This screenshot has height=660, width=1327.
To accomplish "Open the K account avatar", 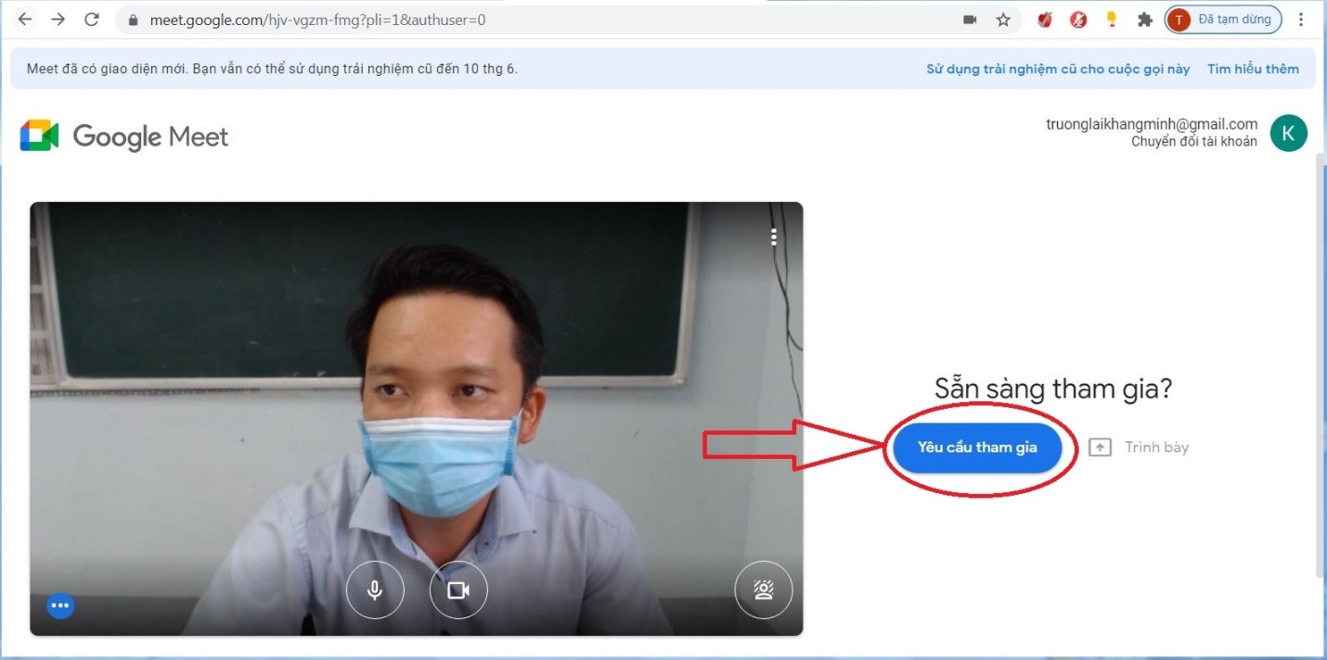I will (x=1288, y=133).
